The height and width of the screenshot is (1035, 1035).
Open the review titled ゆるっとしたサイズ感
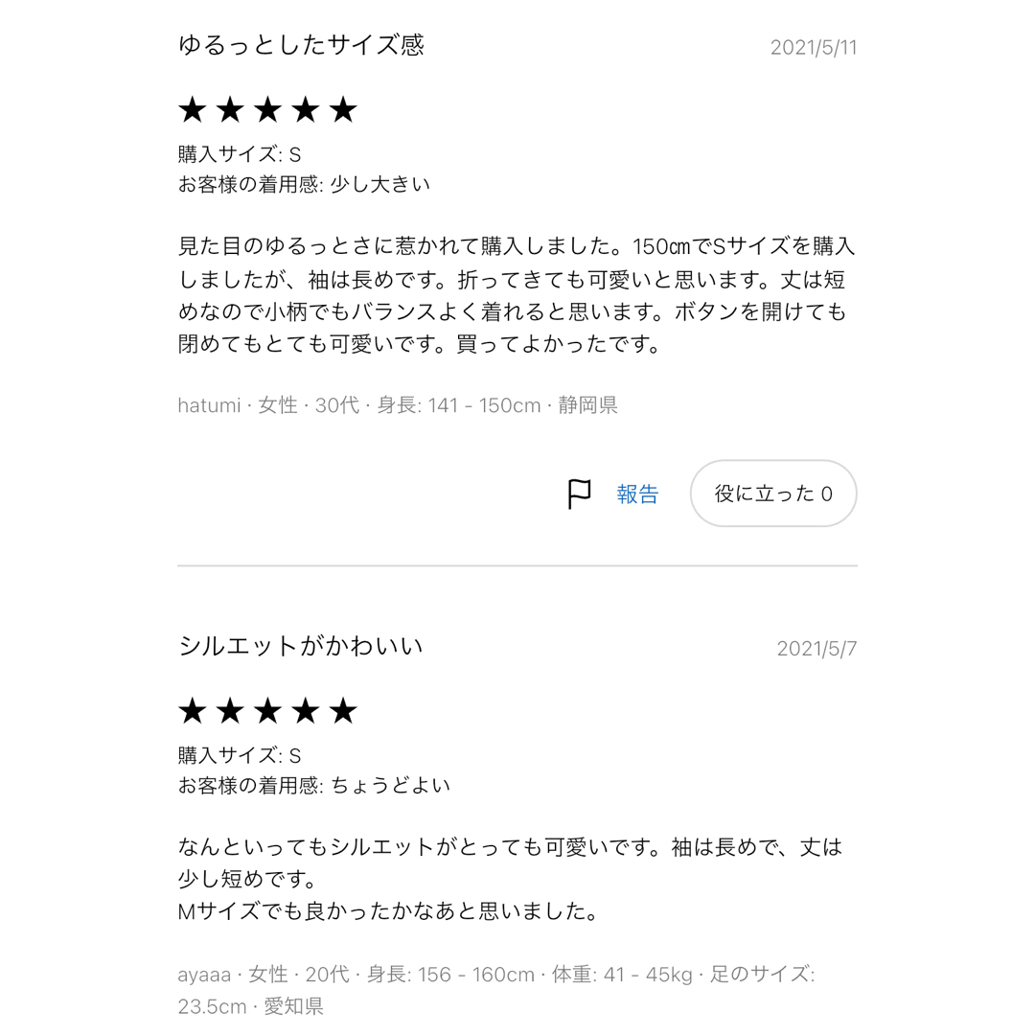301,45
